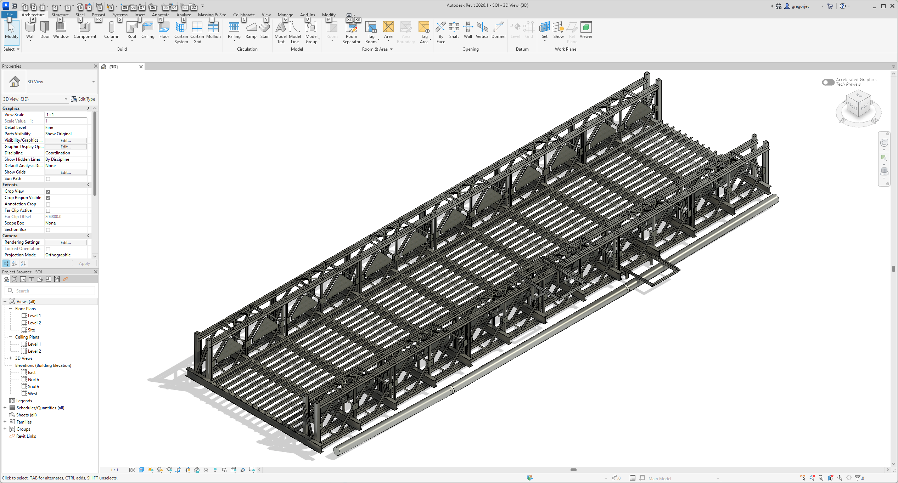
Task: Click the ViewCube navigation widget
Action: coord(859,108)
